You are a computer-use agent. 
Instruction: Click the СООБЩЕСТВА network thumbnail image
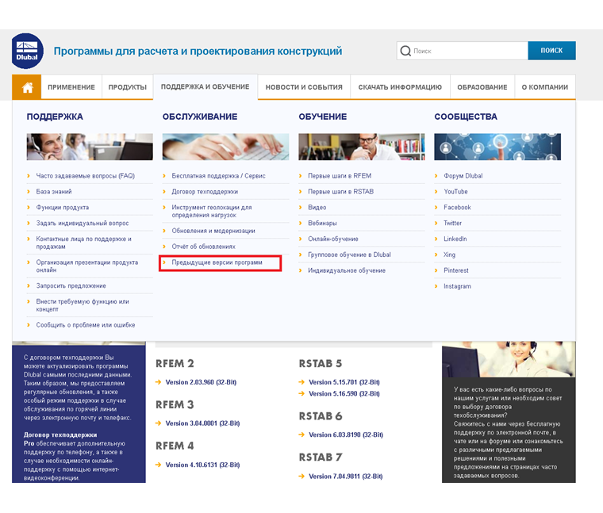coord(497,147)
